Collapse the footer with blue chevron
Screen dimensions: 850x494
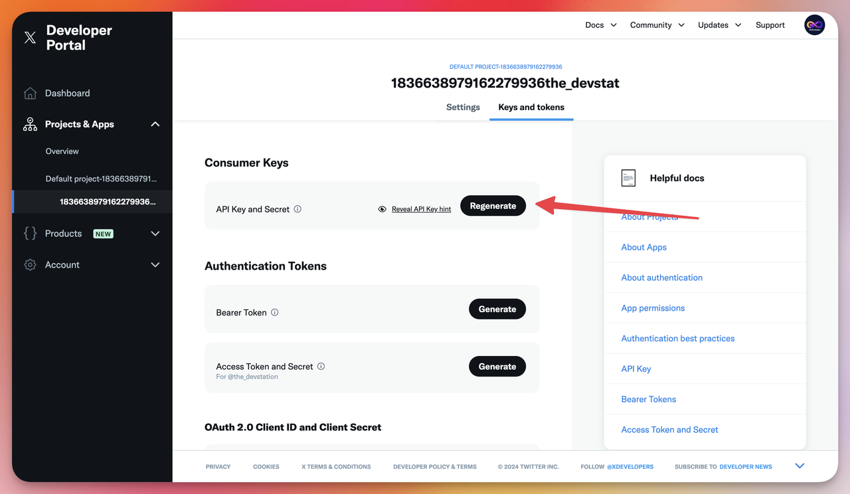[800, 466]
